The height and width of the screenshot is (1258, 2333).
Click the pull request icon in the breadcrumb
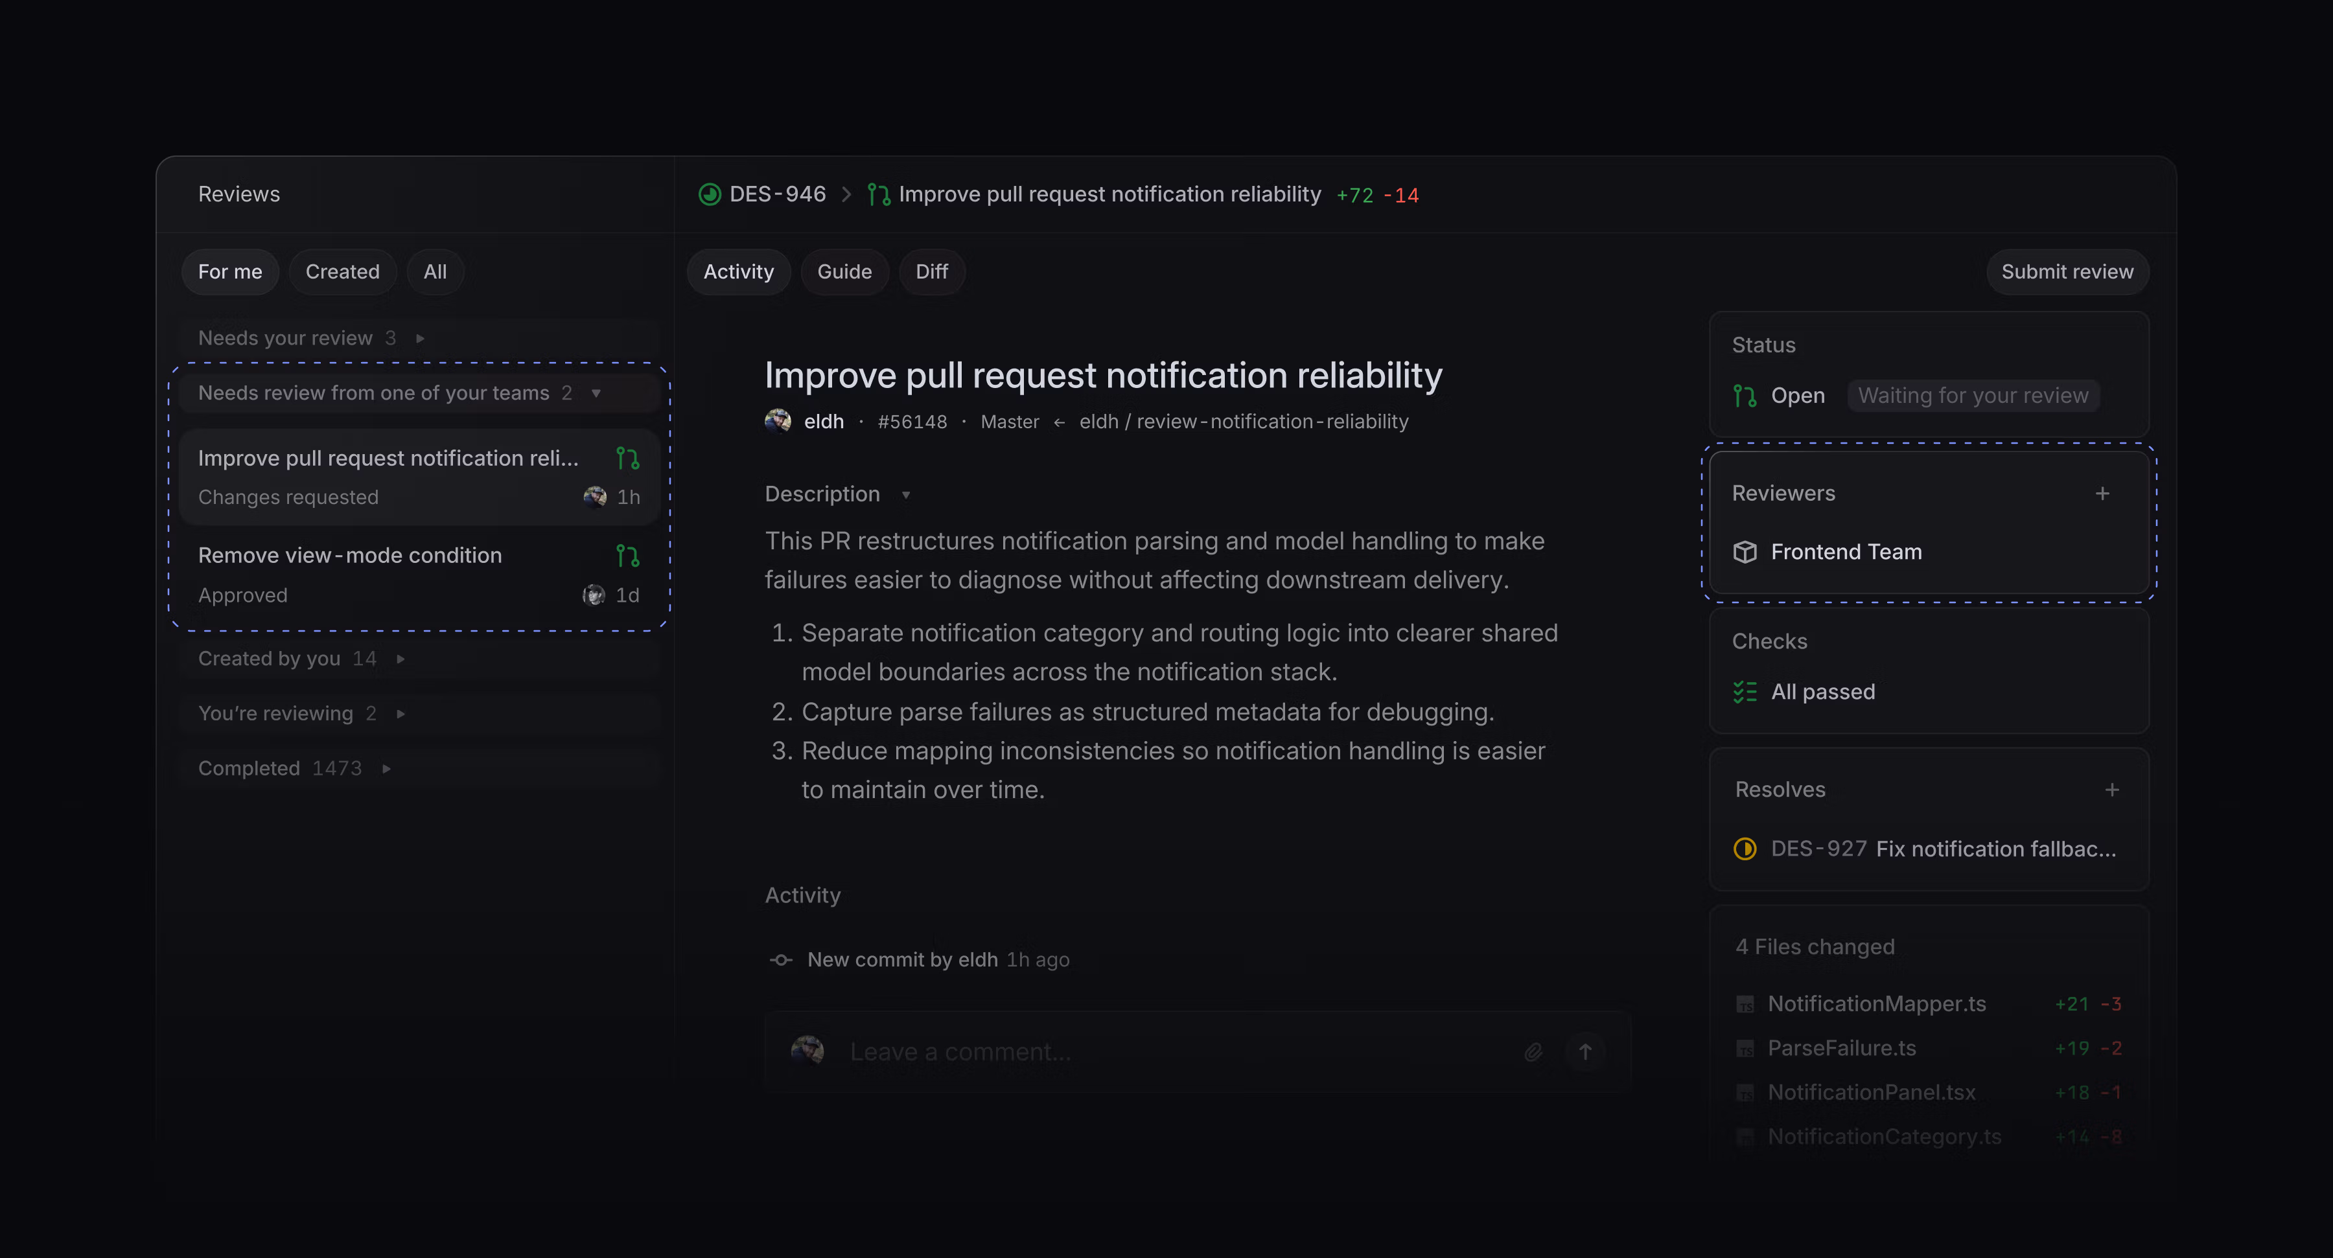point(879,194)
